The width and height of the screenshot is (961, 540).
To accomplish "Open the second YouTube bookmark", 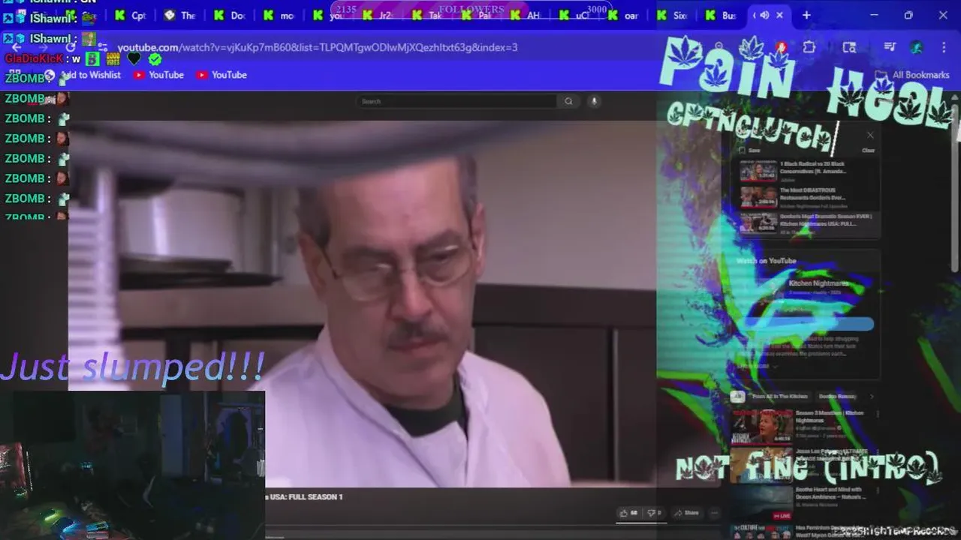I will tap(221, 75).
